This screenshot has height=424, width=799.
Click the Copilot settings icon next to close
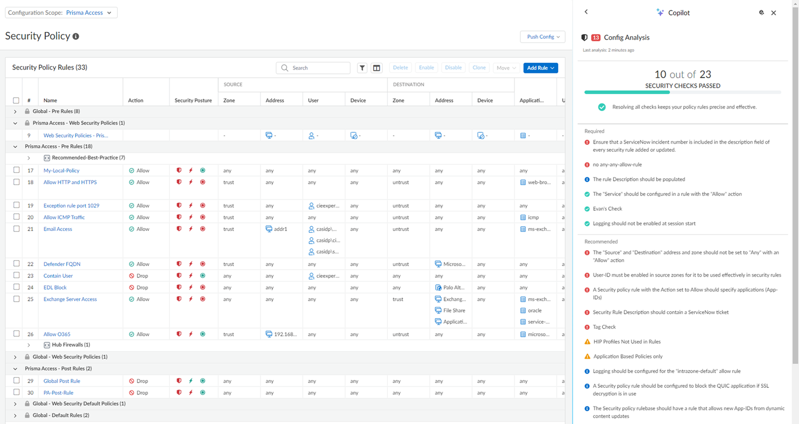[761, 12]
